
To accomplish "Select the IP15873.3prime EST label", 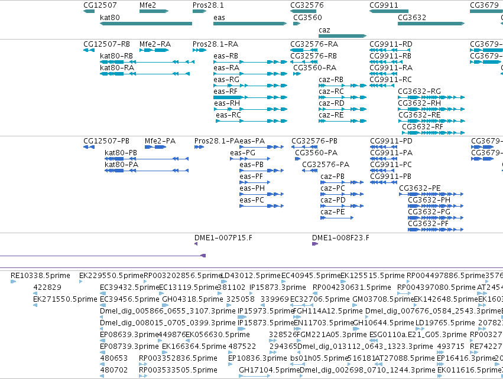I will tap(278, 287).
